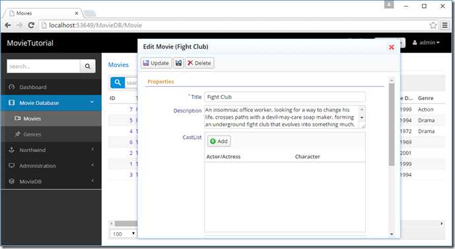This screenshot has width=455, height=249.
Task: Sort cast list by Character column
Action: coord(308,157)
